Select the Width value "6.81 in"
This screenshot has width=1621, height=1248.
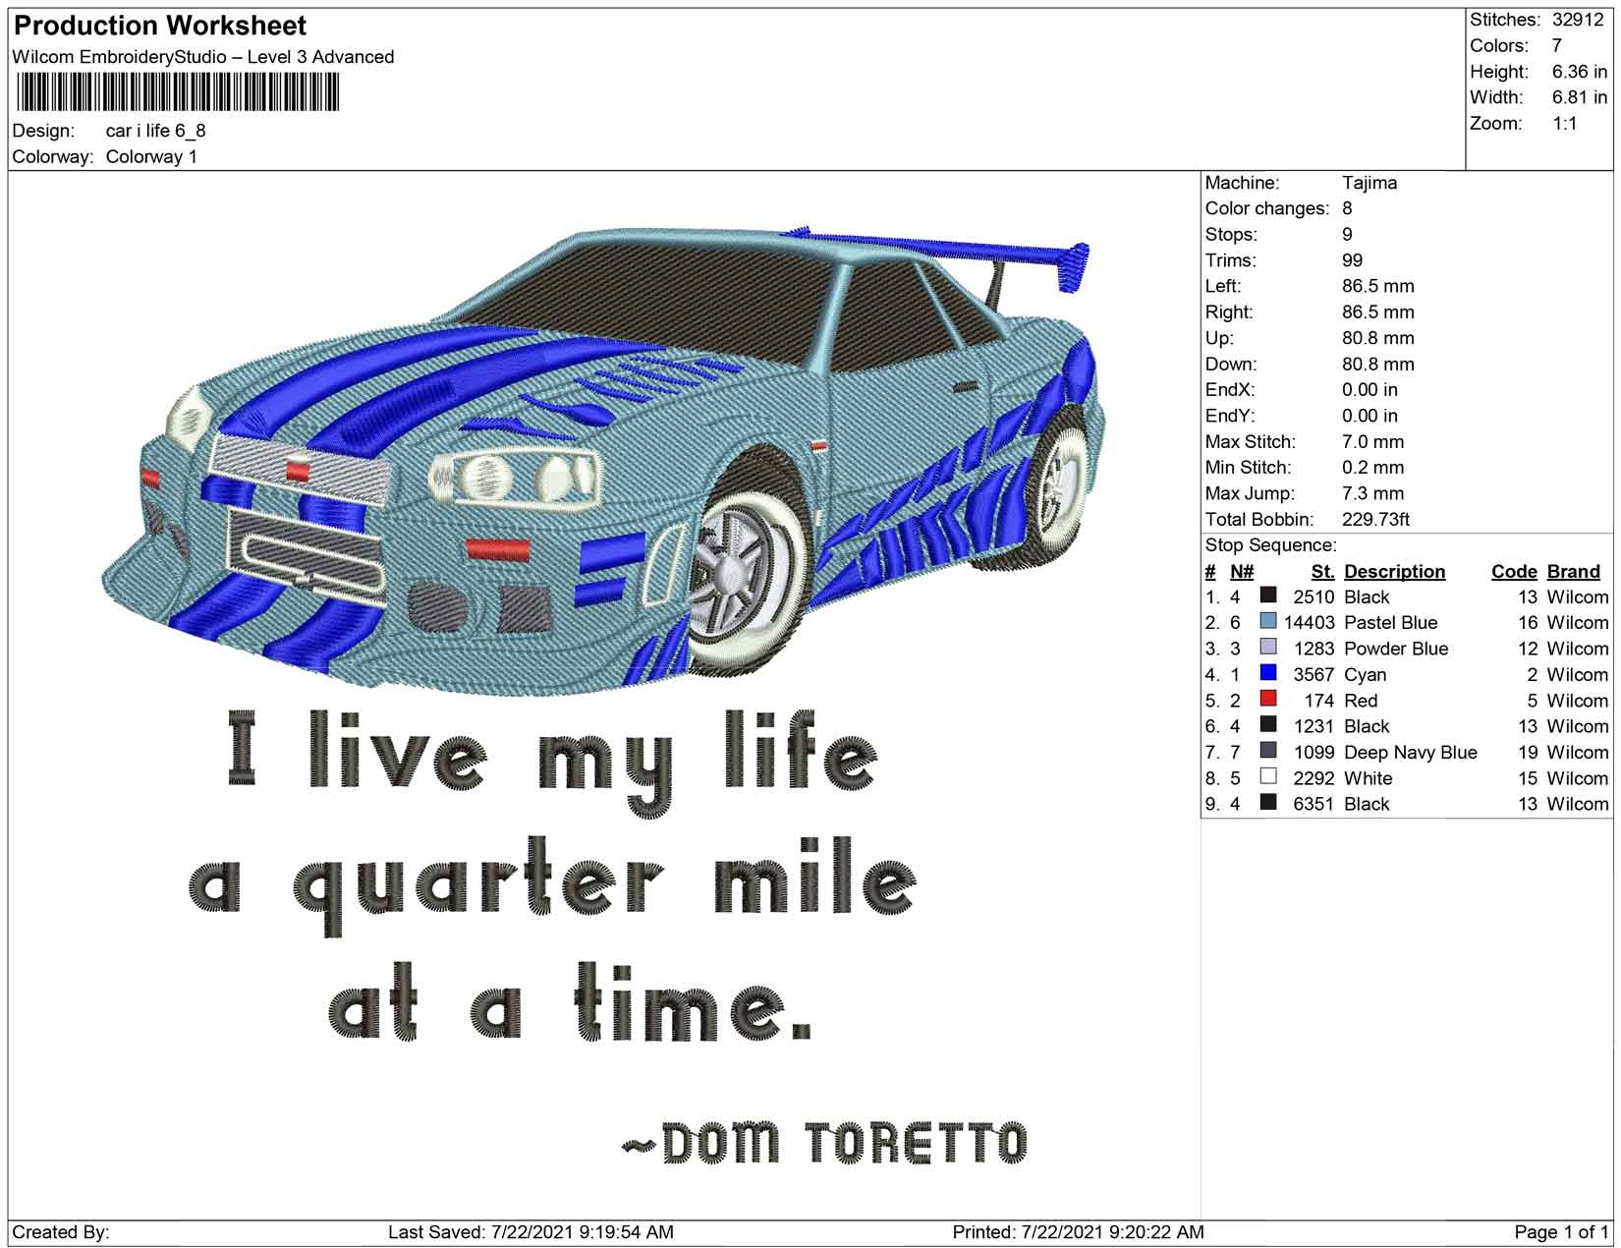point(1580,97)
